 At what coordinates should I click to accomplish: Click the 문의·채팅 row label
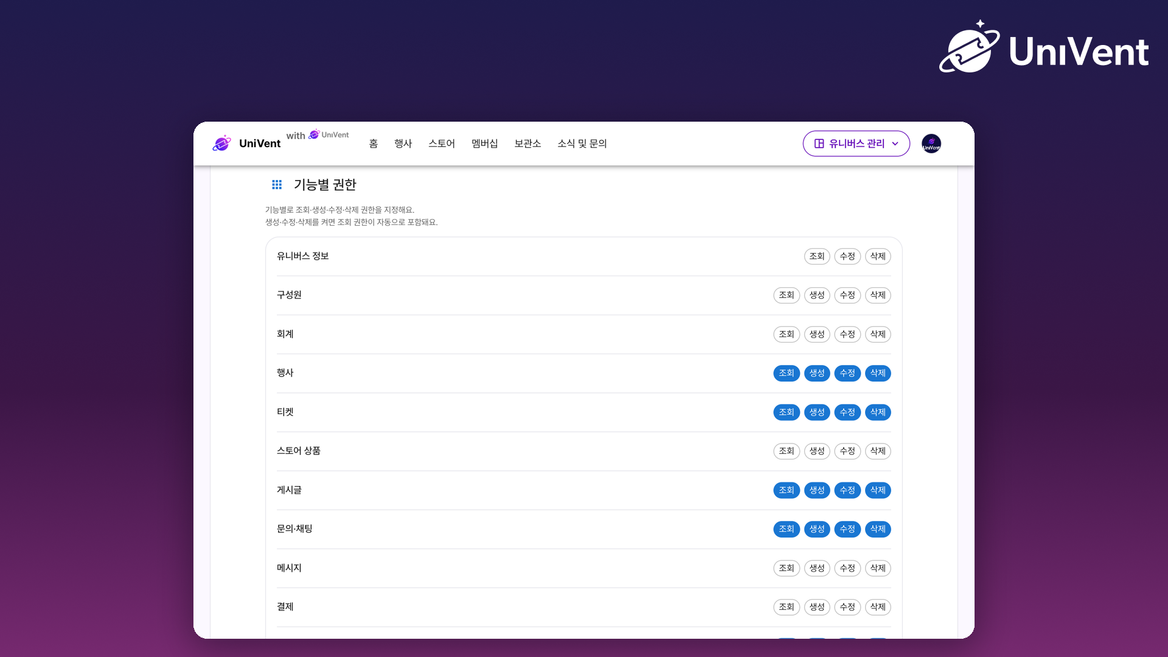point(294,529)
